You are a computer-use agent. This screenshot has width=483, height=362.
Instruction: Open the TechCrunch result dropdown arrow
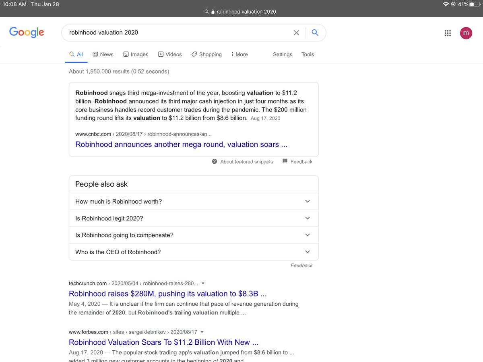tap(203, 284)
